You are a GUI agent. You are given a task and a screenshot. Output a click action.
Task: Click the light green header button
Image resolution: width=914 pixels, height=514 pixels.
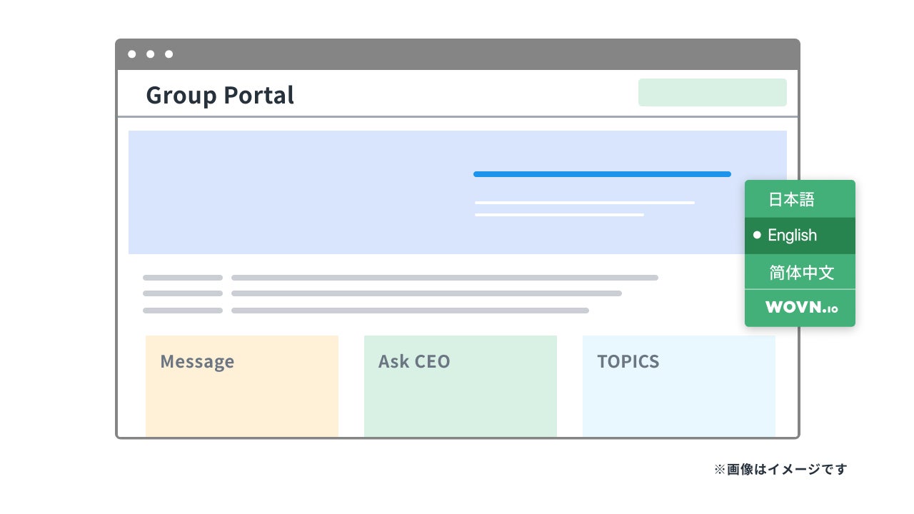point(712,93)
